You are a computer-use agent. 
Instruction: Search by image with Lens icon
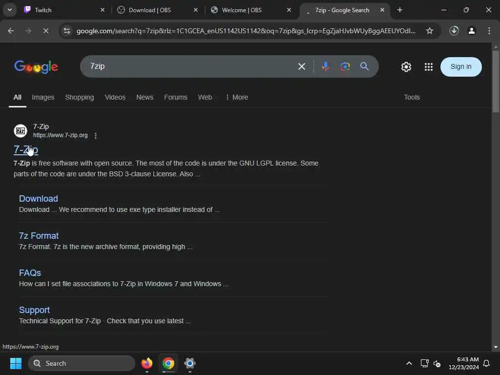tap(345, 66)
